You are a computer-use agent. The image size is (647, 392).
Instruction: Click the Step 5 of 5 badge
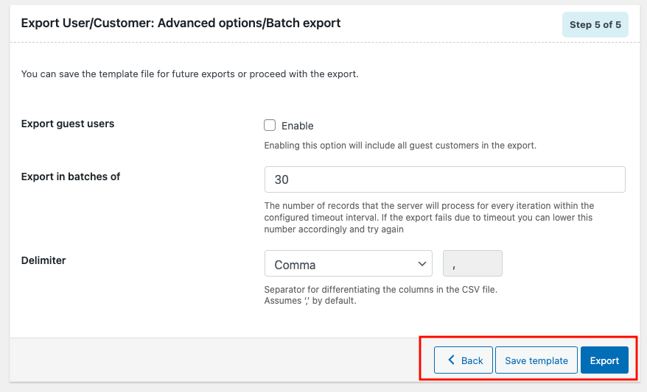point(595,25)
